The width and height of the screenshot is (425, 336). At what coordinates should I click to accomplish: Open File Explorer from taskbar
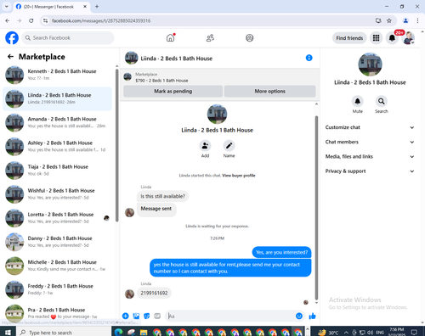click(x=144, y=333)
